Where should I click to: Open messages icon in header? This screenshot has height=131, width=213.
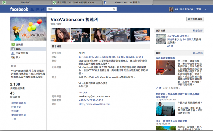click(x=37, y=9)
